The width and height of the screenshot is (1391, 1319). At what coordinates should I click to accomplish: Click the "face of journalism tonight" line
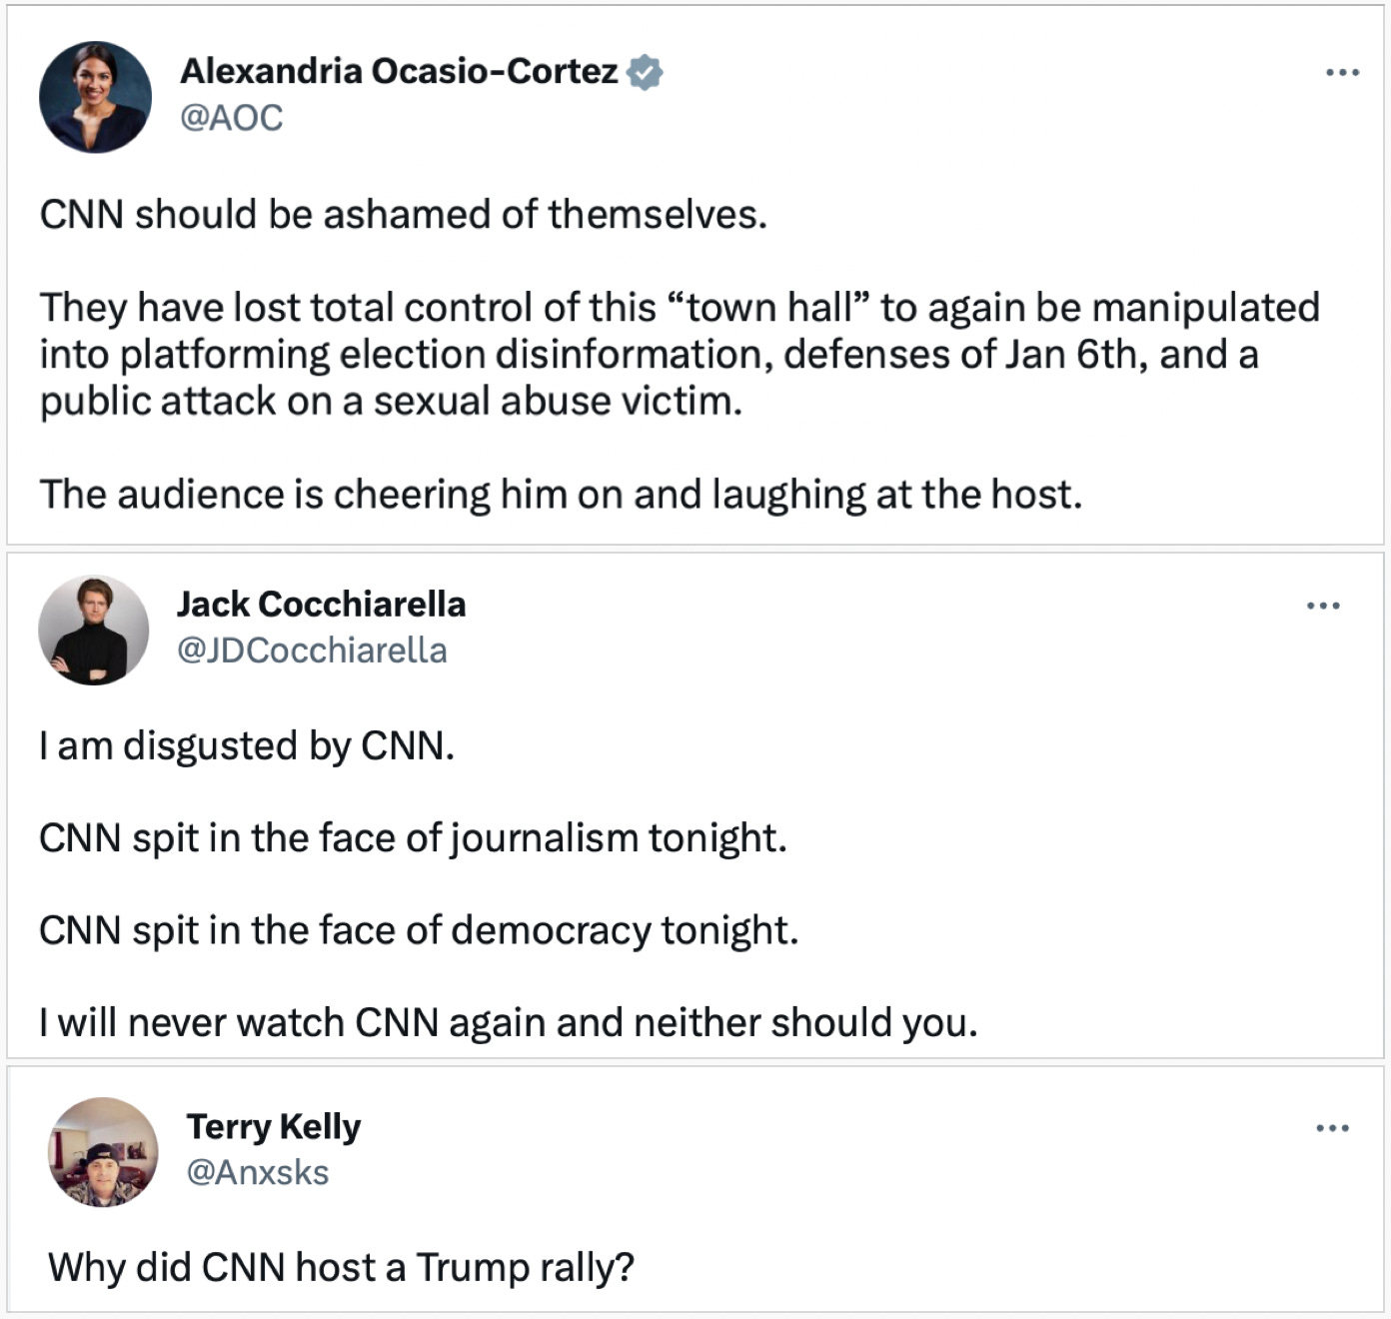point(413,838)
